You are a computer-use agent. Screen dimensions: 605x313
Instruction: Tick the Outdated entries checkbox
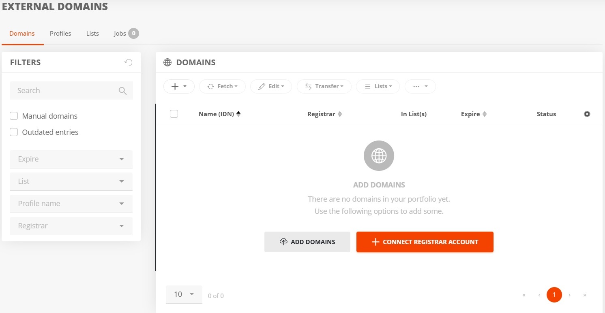[14, 132]
